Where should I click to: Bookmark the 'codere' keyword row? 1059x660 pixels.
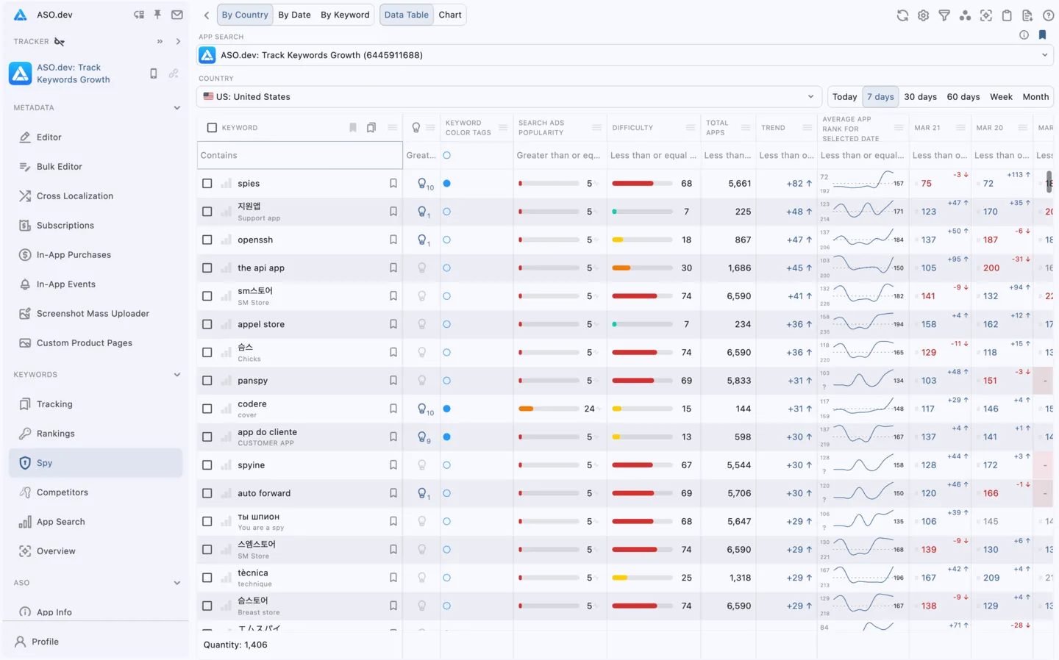(x=393, y=408)
